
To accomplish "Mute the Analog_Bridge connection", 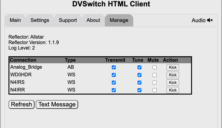I will point(154,67).
